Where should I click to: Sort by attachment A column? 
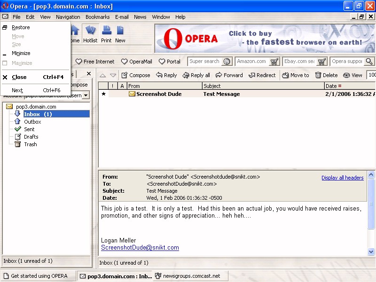(x=122, y=86)
